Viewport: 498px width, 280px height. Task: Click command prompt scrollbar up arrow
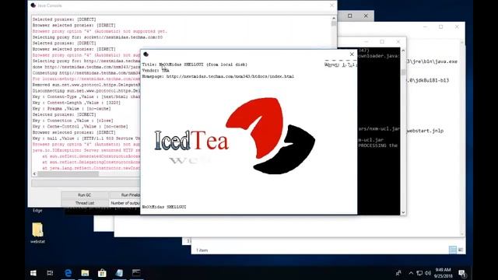click(x=403, y=51)
